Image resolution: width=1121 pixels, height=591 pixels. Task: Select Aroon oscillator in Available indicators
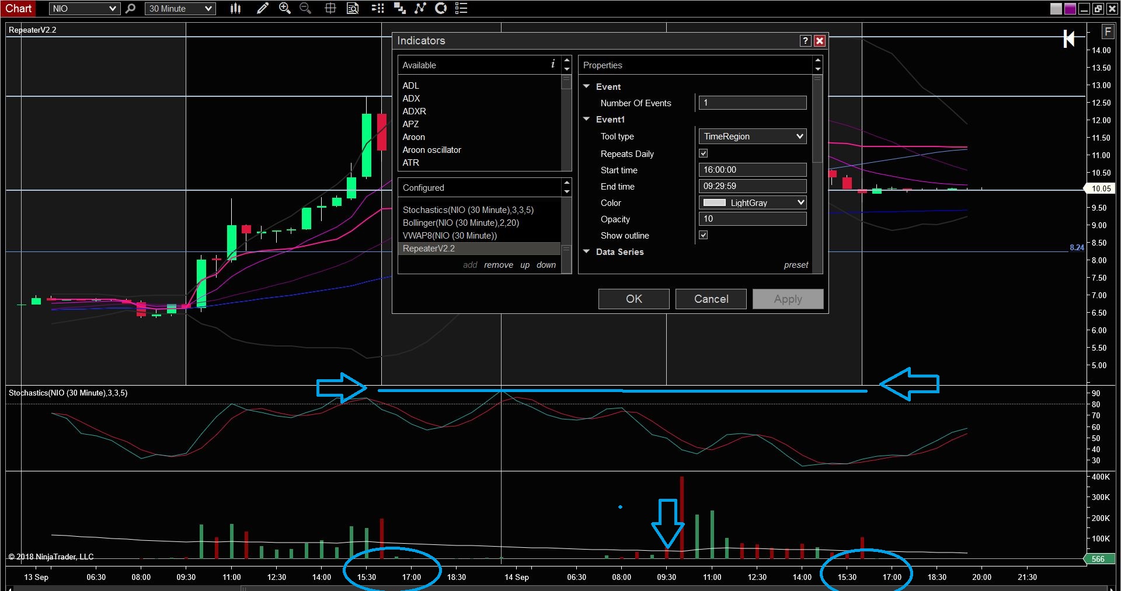(x=431, y=150)
